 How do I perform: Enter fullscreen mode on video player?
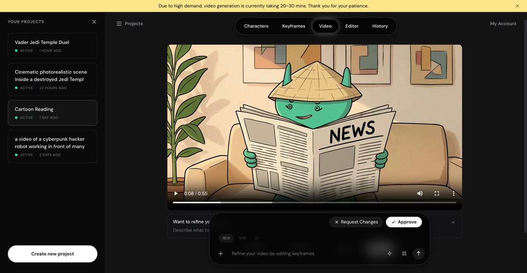(437, 193)
